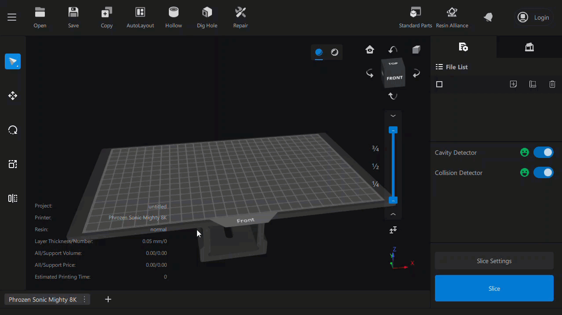Click the Hollow tool icon
Image resolution: width=562 pixels, height=315 pixels.
173,13
